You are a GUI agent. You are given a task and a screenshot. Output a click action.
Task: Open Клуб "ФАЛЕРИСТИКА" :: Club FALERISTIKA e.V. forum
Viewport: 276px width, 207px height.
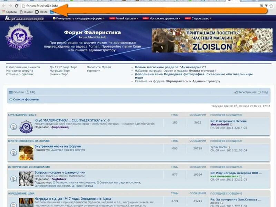point(72,120)
